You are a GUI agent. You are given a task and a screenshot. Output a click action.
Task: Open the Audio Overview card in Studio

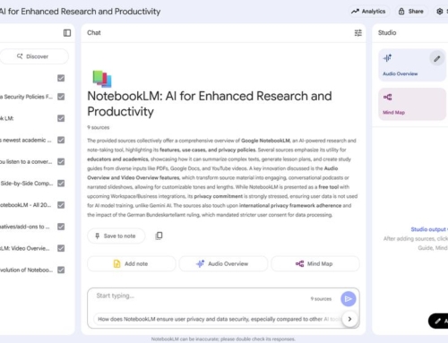412,65
